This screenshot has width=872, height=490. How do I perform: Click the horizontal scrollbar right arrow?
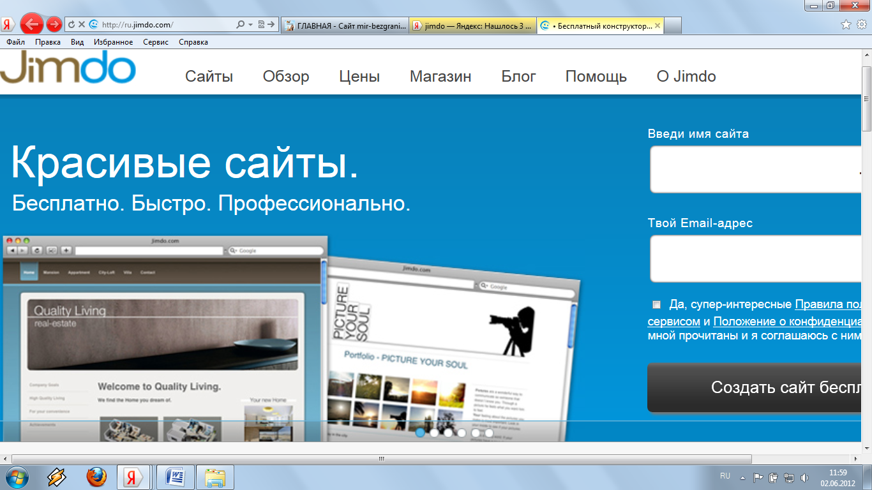click(855, 458)
